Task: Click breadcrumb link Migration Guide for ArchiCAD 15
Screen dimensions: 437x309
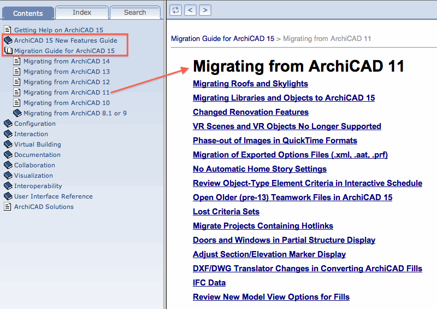Action: [x=223, y=38]
